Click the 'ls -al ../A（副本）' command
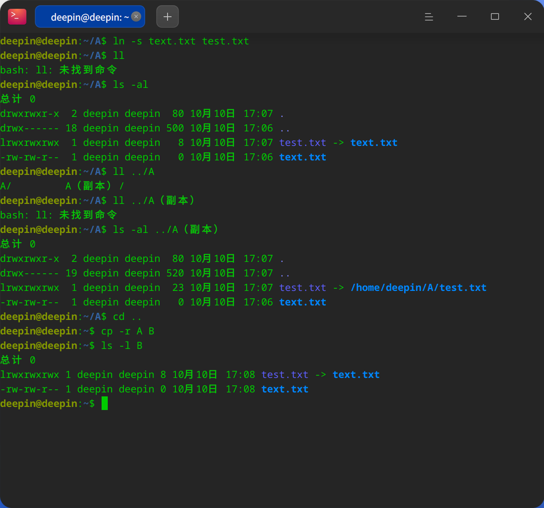The height and width of the screenshot is (508, 544). tap(166, 229)
